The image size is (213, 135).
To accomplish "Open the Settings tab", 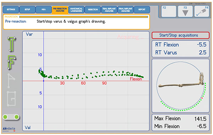I will [x=11, y=10].
